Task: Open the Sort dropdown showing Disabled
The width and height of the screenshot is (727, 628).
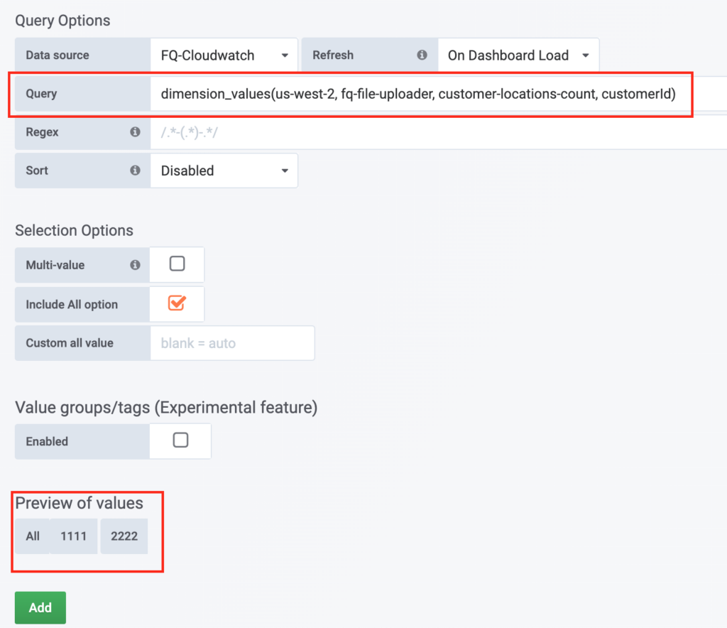Action: pos(224,170)
